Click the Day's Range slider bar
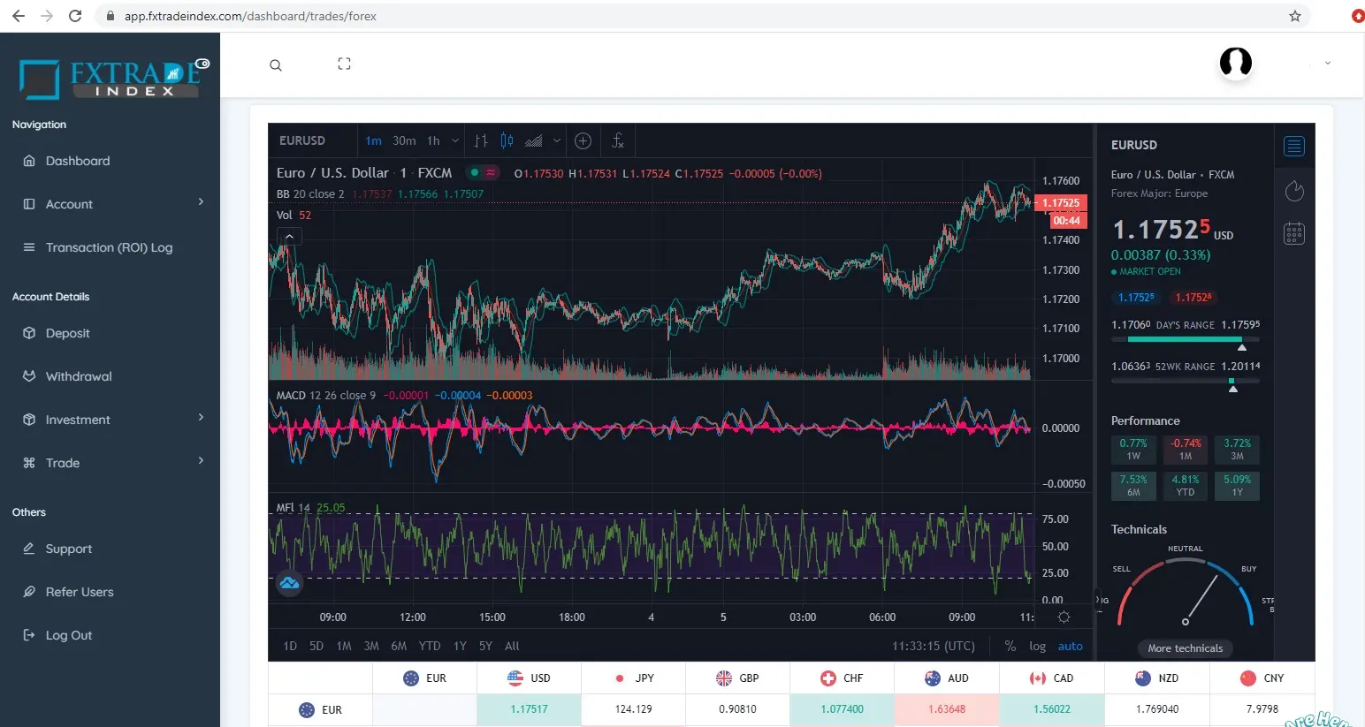This screenshot has height=727, width=1365. point(1185,337)
